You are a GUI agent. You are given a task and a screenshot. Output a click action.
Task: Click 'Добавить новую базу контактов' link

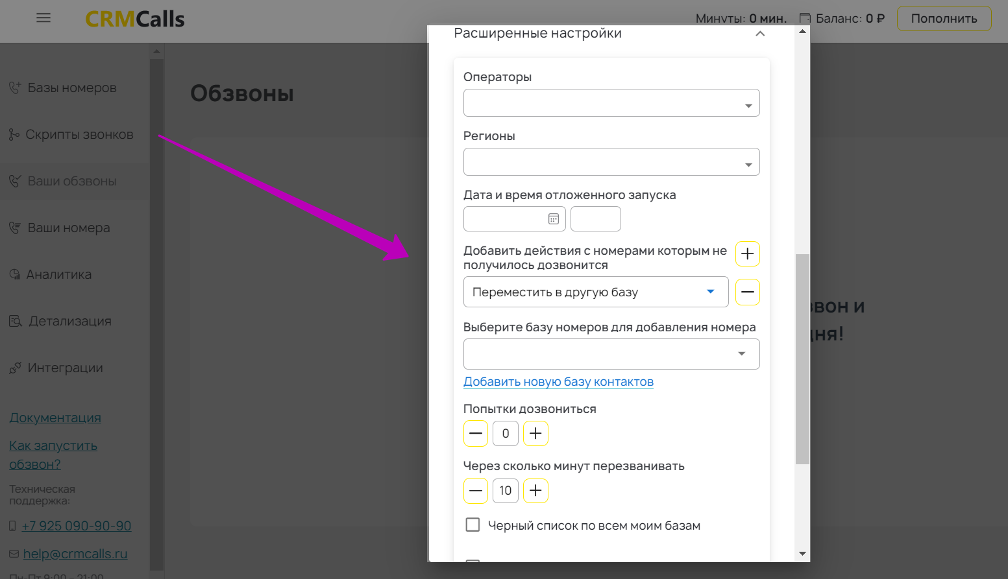tap(558, 382)
